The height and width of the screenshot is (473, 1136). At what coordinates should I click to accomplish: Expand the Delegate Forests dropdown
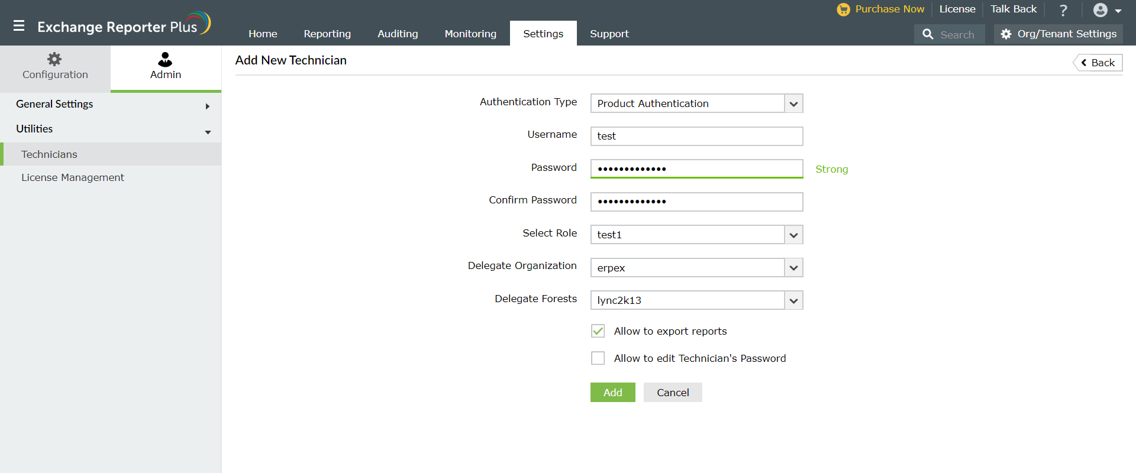793,300
